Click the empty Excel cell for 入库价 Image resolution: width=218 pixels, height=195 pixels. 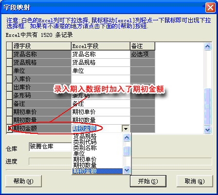coord(101,79)
